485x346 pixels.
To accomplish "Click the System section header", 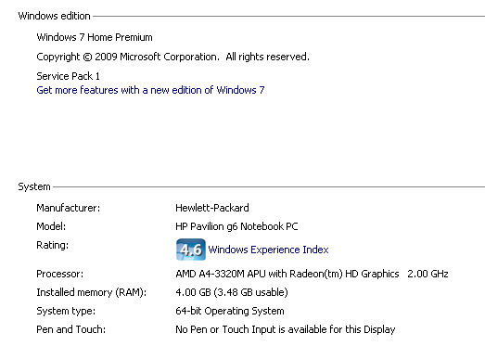I will 34,186.
